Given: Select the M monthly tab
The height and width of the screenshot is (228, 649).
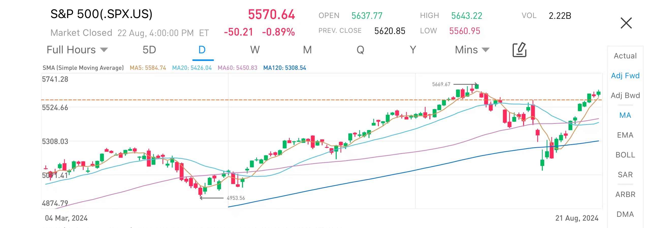Looking at the screenshot, I should [307, 50].
